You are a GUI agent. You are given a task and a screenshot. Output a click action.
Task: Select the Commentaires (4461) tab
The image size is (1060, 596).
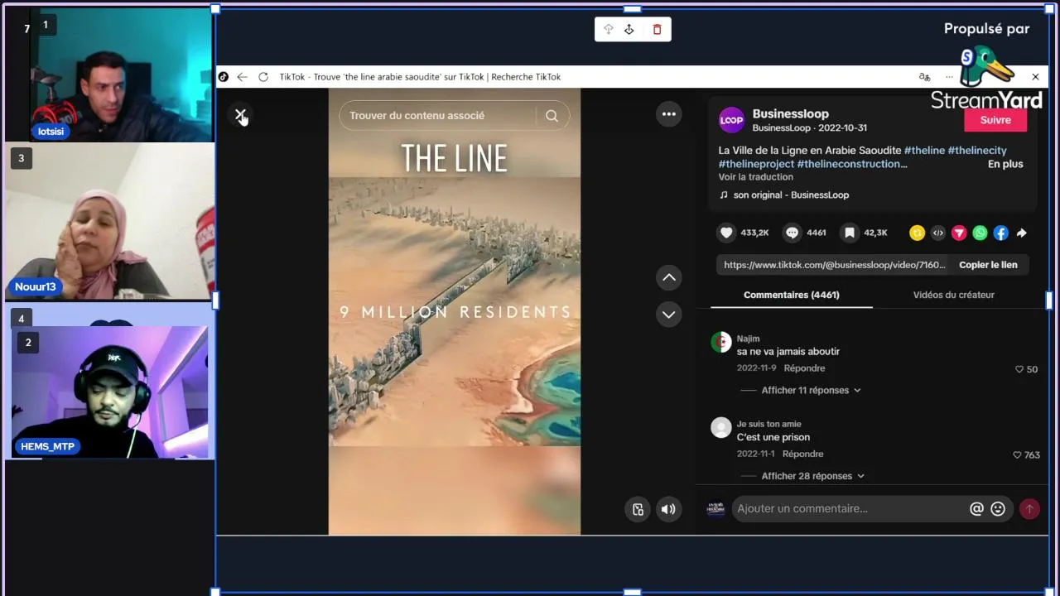click(791, 295)
